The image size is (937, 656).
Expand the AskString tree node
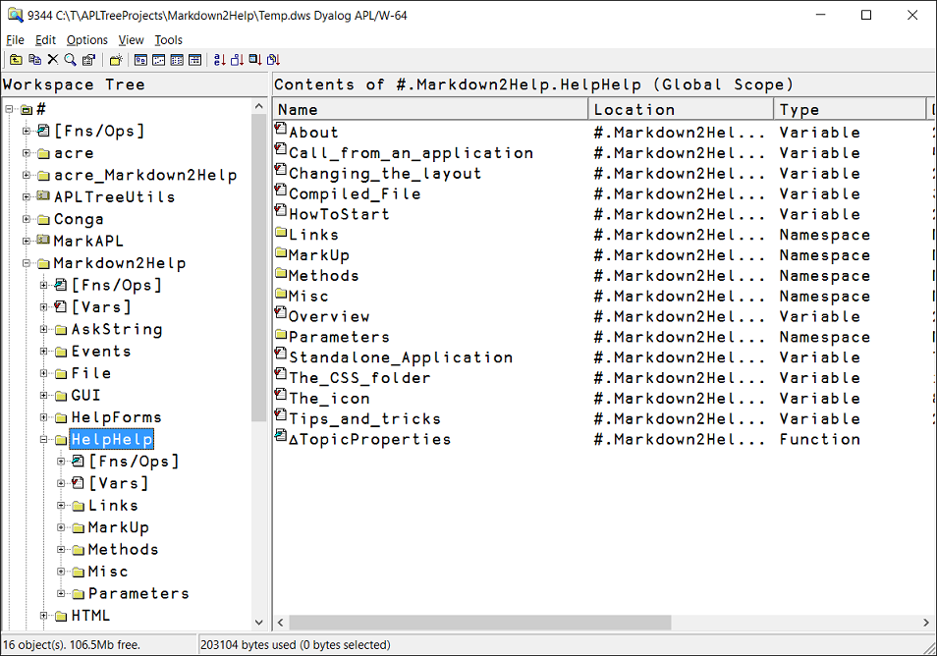pyautogui.click(x=43, y=329)
